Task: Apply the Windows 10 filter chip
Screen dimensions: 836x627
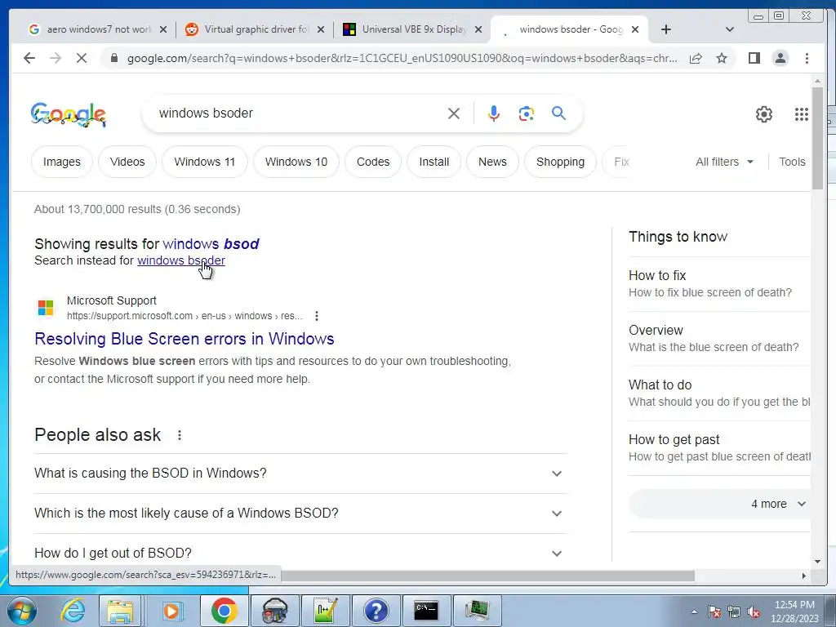Action: (x=296, y=162)
